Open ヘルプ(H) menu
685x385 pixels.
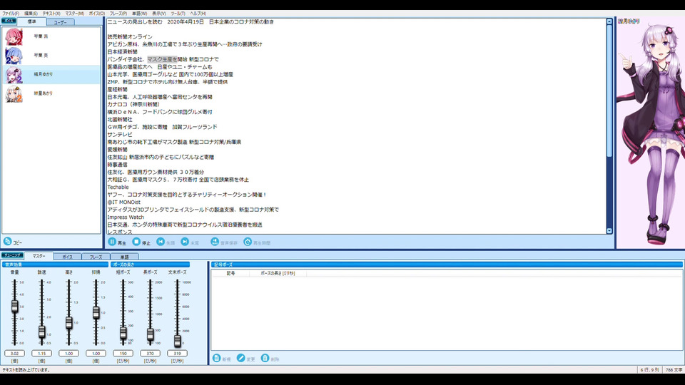(198, 14)
